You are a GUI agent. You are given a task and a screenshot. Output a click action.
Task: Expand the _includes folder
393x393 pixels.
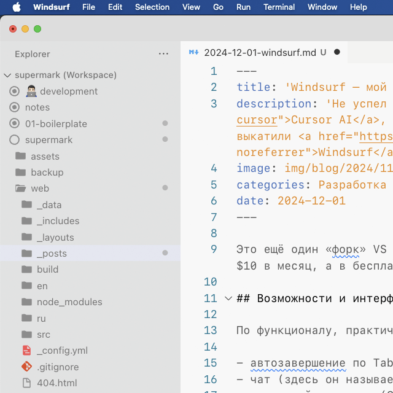(90, 221)
